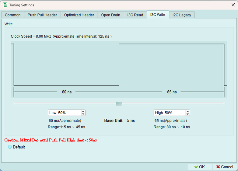Confirm settings with the OK button
238x171 pixels.
200,167
